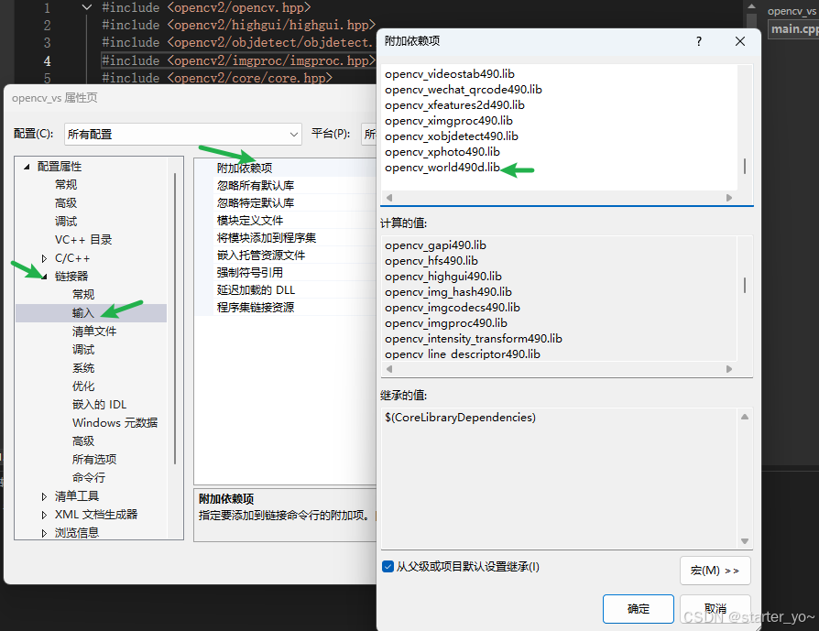Image resolution: width=819 pixels, height=631 pixels.
Task: Click $(CoreLibraryDependencies) in 继承的值 box
Action: 460,418
